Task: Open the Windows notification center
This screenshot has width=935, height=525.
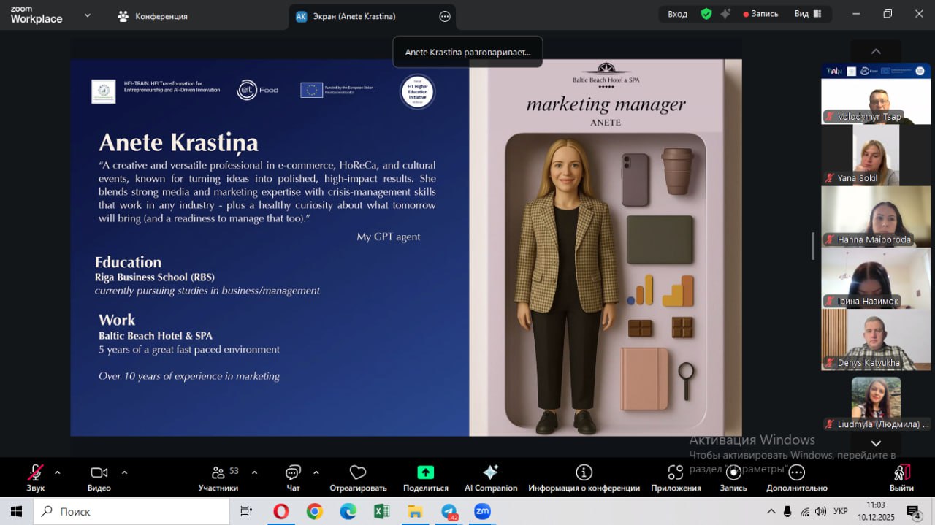Action: [x=914, y=511]
